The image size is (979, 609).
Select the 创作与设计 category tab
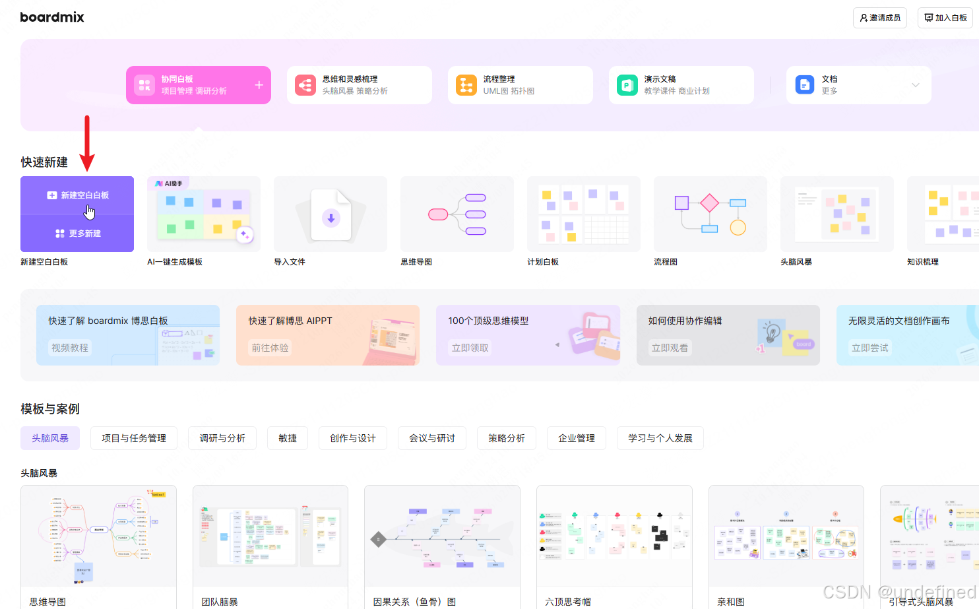[353, 438]
